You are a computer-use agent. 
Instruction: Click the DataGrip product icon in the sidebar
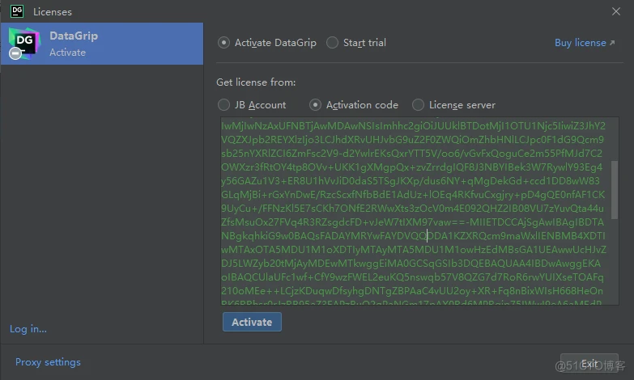(x=23, y=42)
